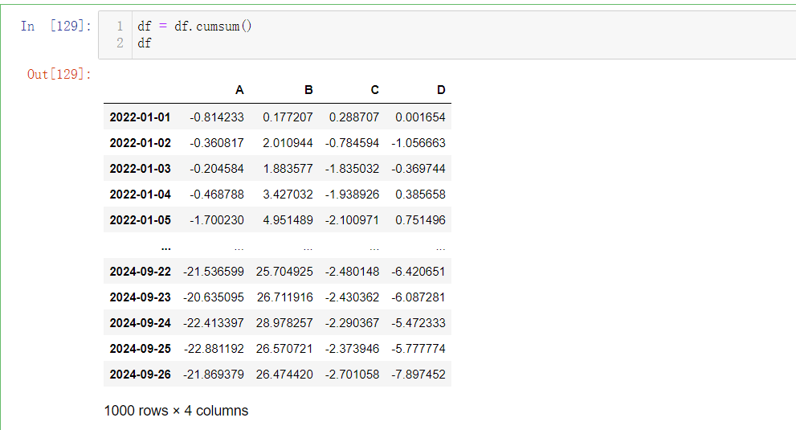
Task: Click cell value -0.468788
Action: [x=217, y=195]
